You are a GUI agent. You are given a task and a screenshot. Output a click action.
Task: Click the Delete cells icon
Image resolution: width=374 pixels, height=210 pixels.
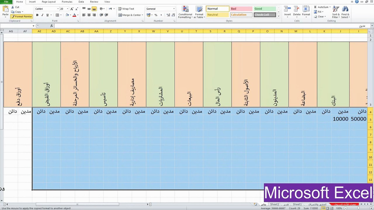click(297, 9)
